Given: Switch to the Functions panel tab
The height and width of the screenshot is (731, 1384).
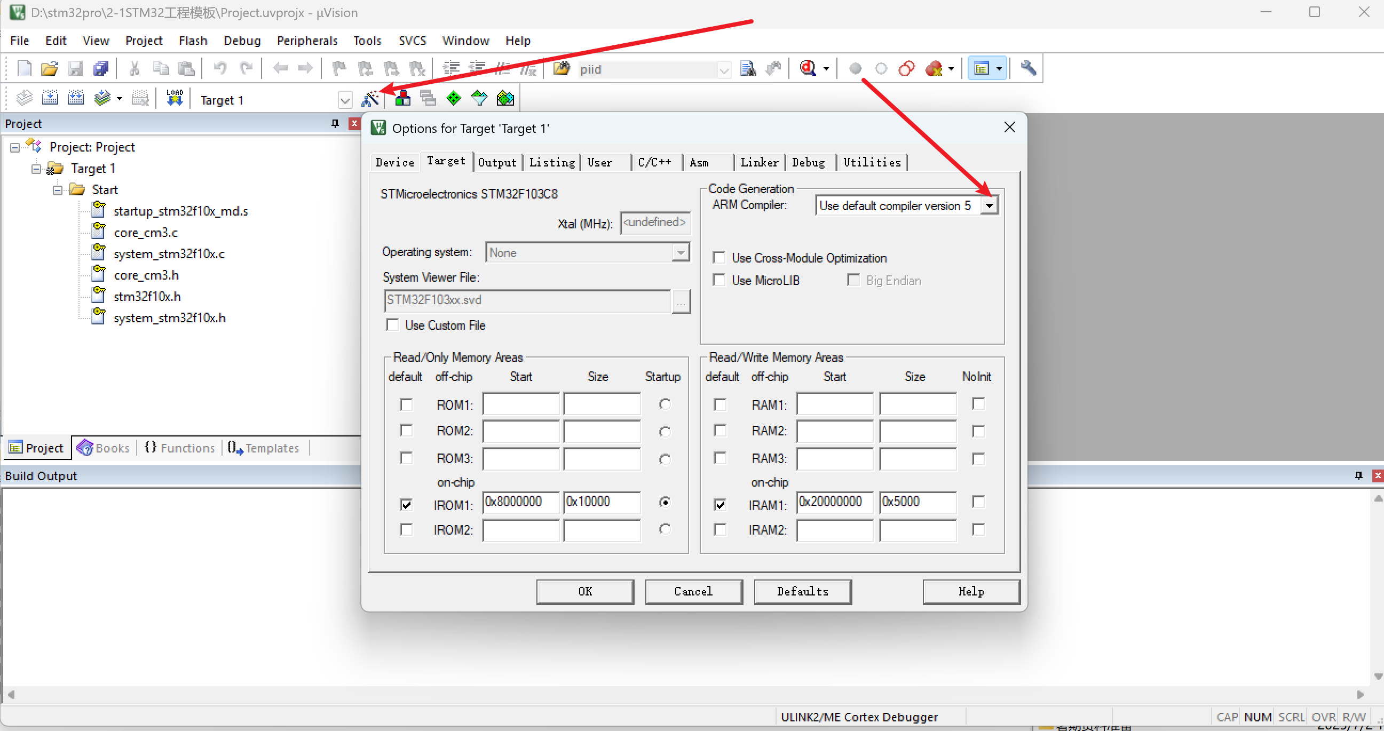Looking at the screenshot, I should pyautogui.click(x=180, y=448).
